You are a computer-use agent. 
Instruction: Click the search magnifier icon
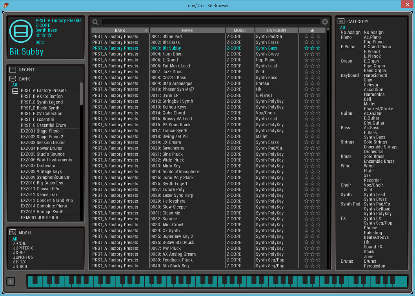pyautogui.click(x=96, y=22)
